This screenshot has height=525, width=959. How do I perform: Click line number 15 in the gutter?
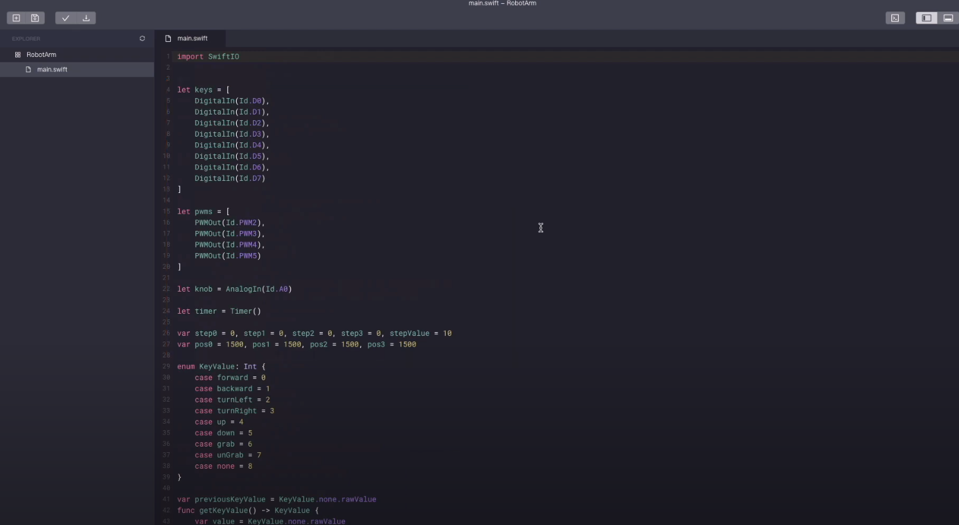click(166, 212)
